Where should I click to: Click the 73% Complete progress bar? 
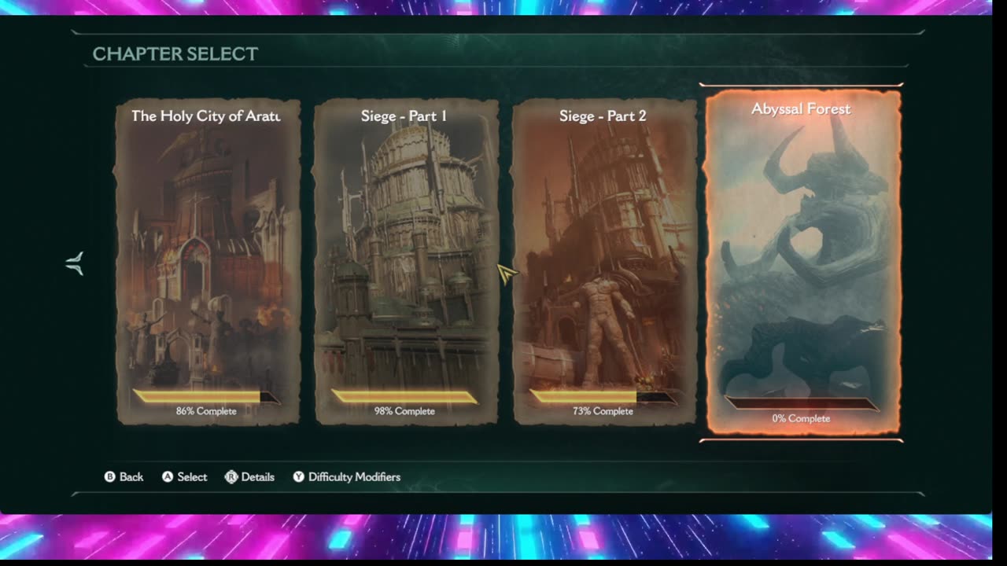(x=603, y=397)
